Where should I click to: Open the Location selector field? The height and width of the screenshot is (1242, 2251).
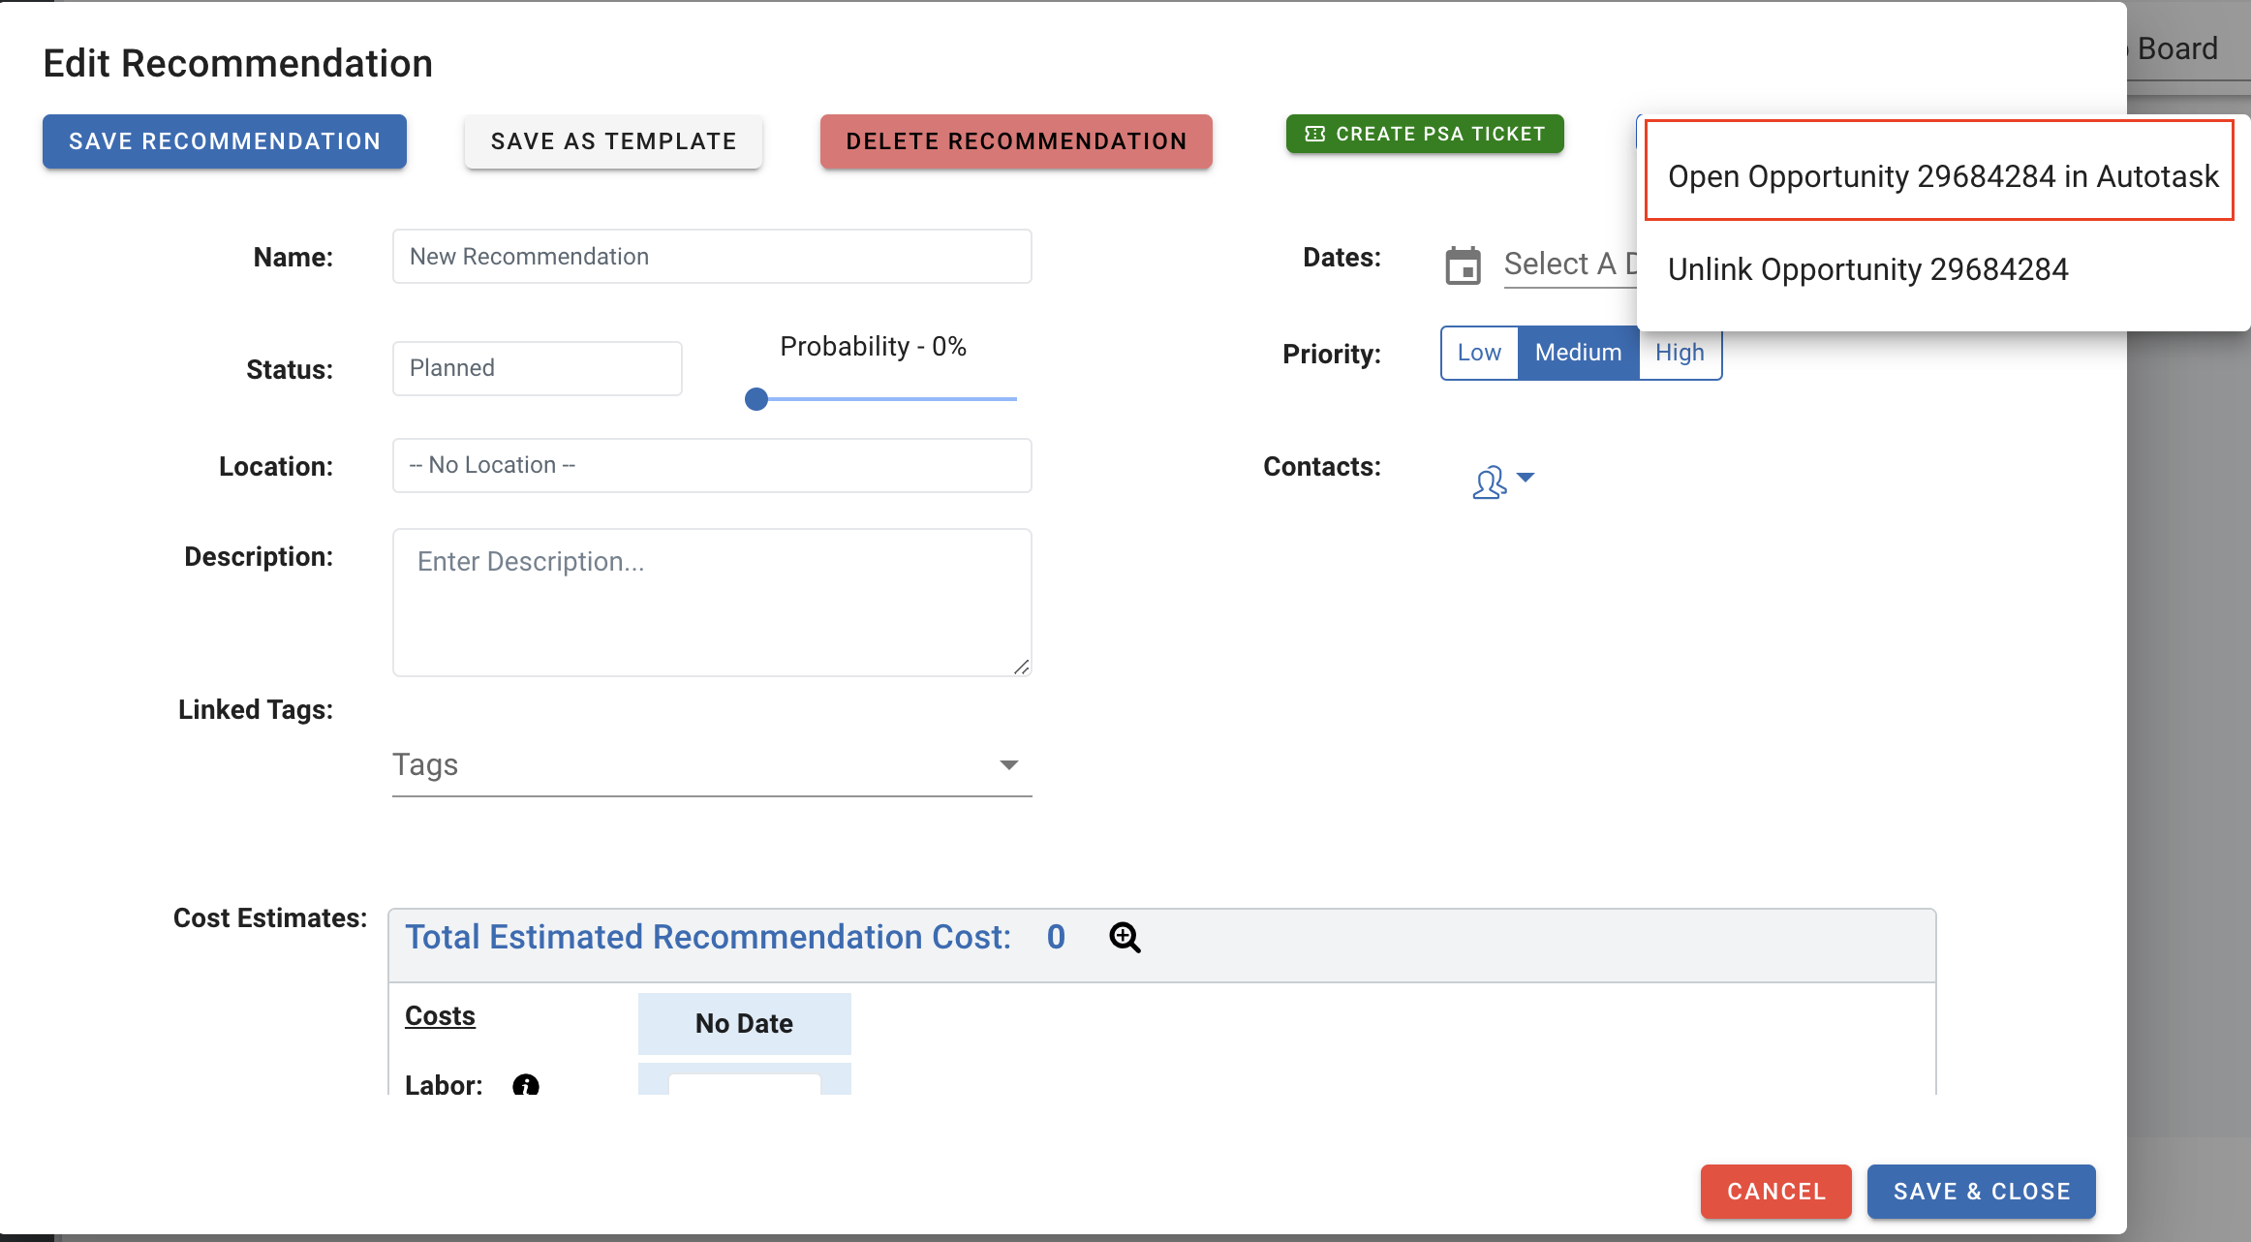[x=712, y=465]
